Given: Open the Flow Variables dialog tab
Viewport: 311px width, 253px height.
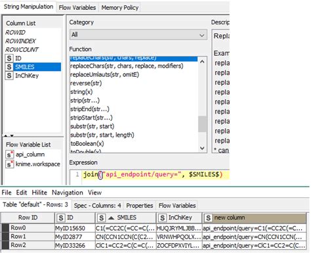Looking at the screenshot, I should coord(77,8).
